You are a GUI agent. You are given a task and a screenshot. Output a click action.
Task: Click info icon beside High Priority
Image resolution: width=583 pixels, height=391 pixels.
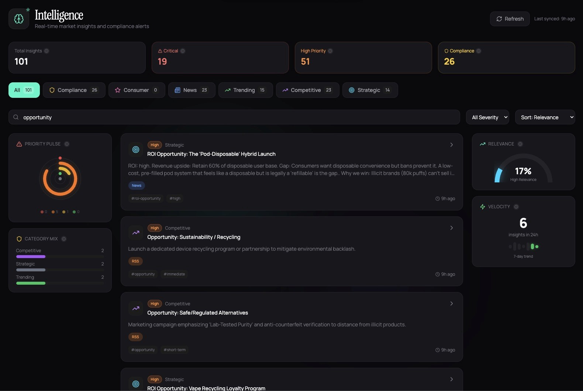tap(330, 51)
